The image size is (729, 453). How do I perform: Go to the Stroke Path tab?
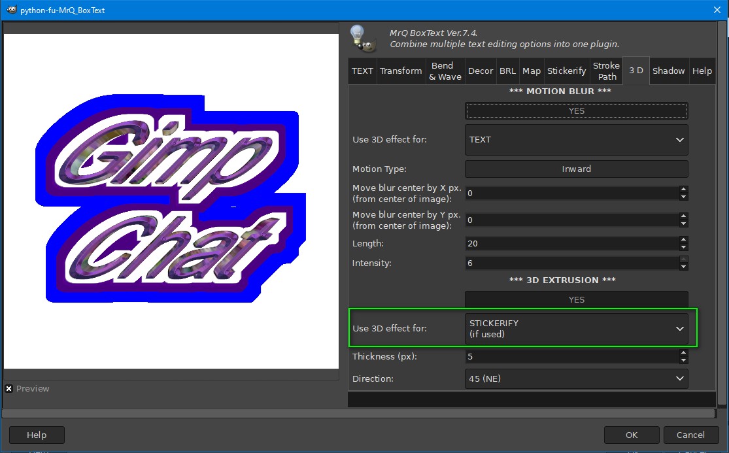click(x=607, y=71)
